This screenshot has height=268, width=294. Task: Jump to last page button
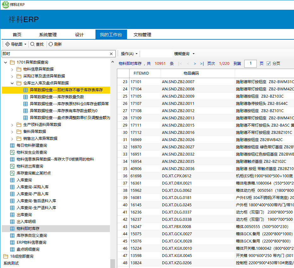click(202, 64)
